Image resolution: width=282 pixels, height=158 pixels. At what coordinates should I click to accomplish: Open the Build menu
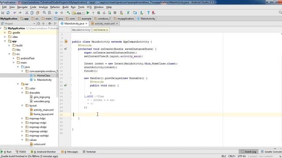pyautogui.click(x=65, y=7)
